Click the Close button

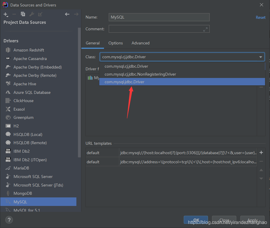(x=224, y=220)
